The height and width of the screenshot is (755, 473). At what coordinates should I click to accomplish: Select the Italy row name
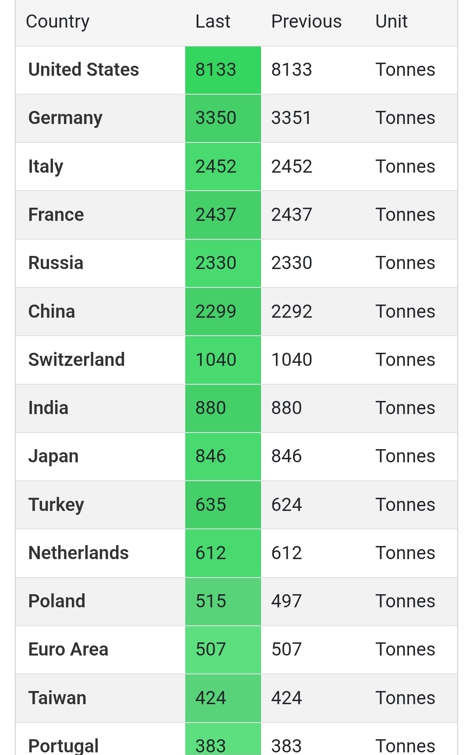click(x=46, y=167)
